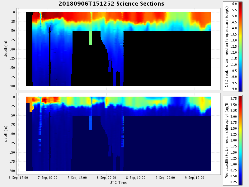Click the green vertical strip in temperature plot
Viewport: 249px width, 187px height.
click(x=91, y=37)
